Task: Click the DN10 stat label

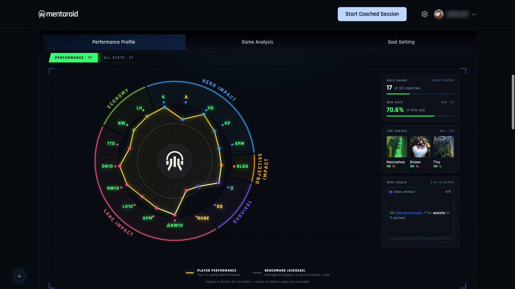Action: click(x=107, y=166)
